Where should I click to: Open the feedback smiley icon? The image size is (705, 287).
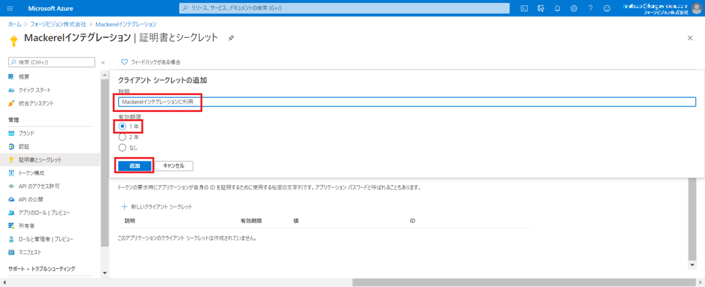click(x=606, y=8)
